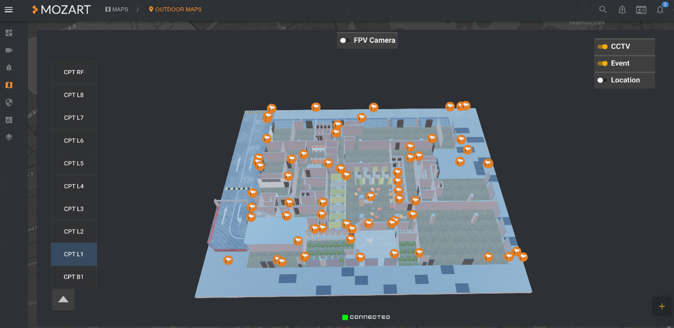This screenshot has width=674, height=328.
Task: Select the CPT B1 floor
Action: point(74,277)
